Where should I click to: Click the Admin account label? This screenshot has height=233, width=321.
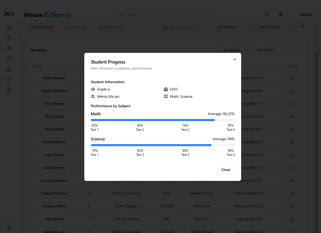coord(306,15)
